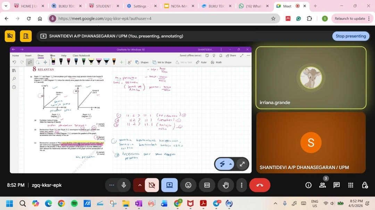375x210 pixels.
Task: Click yellow layout icon beside meeting title
Action: coord(26,36)
